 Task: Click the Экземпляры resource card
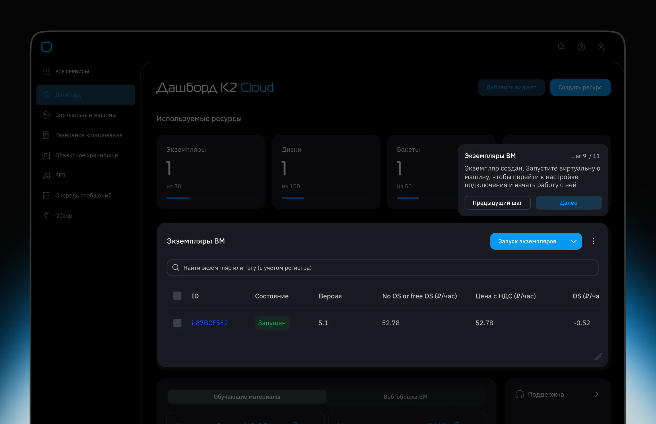[211, 172]
